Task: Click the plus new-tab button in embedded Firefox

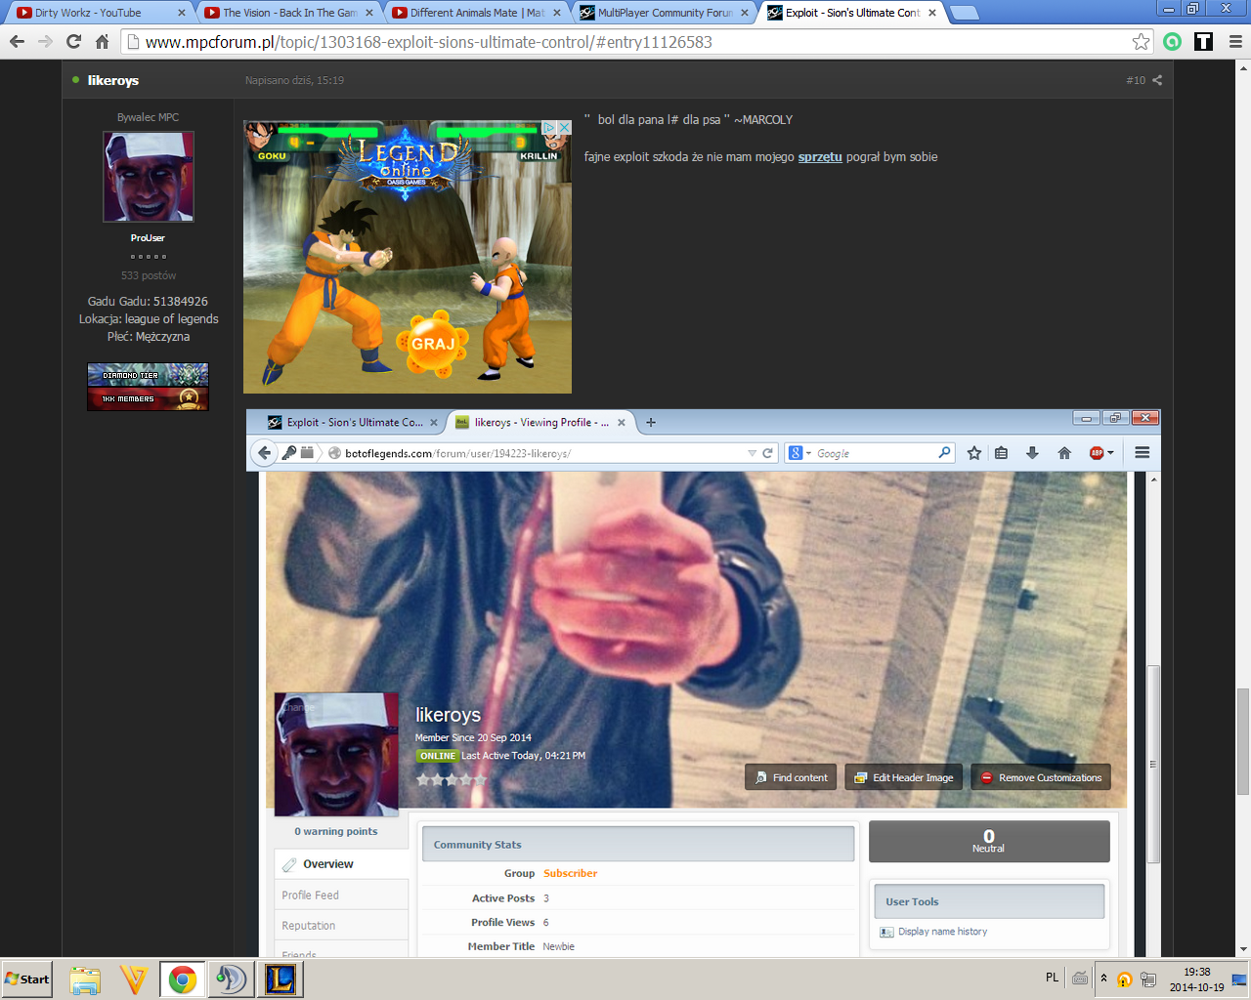Action: (651, 422)
